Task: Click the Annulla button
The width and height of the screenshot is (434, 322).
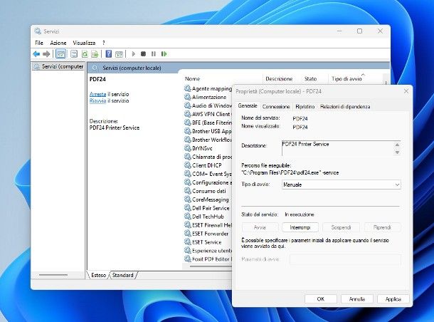Action: pos(356,299)
